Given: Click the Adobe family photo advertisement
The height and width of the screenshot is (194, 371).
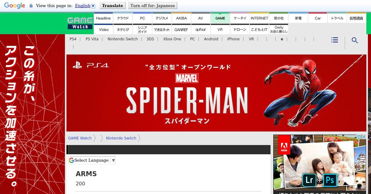Looking at the screenshot, I should click(x=320, y=164).
